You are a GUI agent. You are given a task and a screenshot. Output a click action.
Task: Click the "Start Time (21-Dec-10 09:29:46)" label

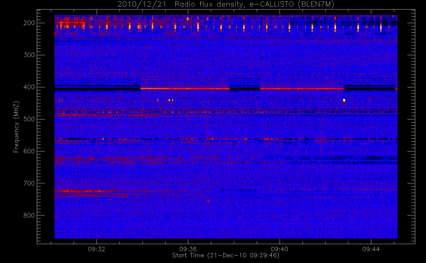(x=226, y=255)
